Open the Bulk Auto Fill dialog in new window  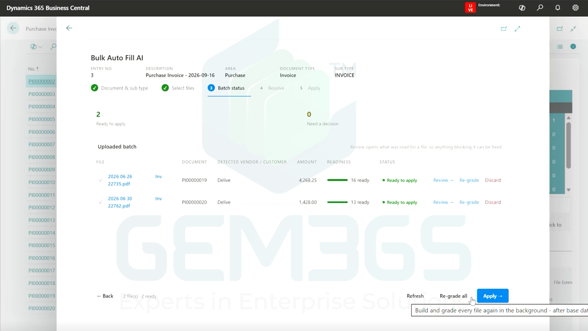click(x=503, y=29)
